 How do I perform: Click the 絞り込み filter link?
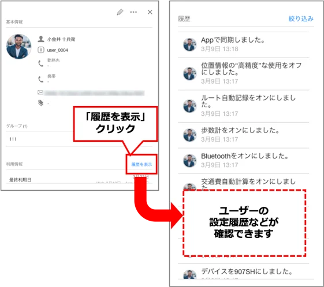pyautogui.click(x=301, y=19)
